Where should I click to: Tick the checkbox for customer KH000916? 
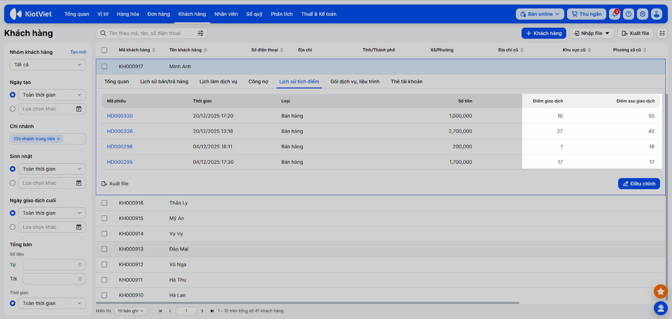pyautogui.click(x=105, y=203)
